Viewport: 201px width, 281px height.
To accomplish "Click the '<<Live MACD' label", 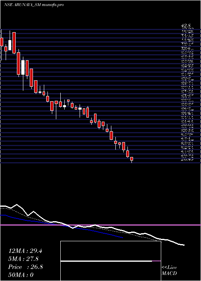I will [169, 271].
